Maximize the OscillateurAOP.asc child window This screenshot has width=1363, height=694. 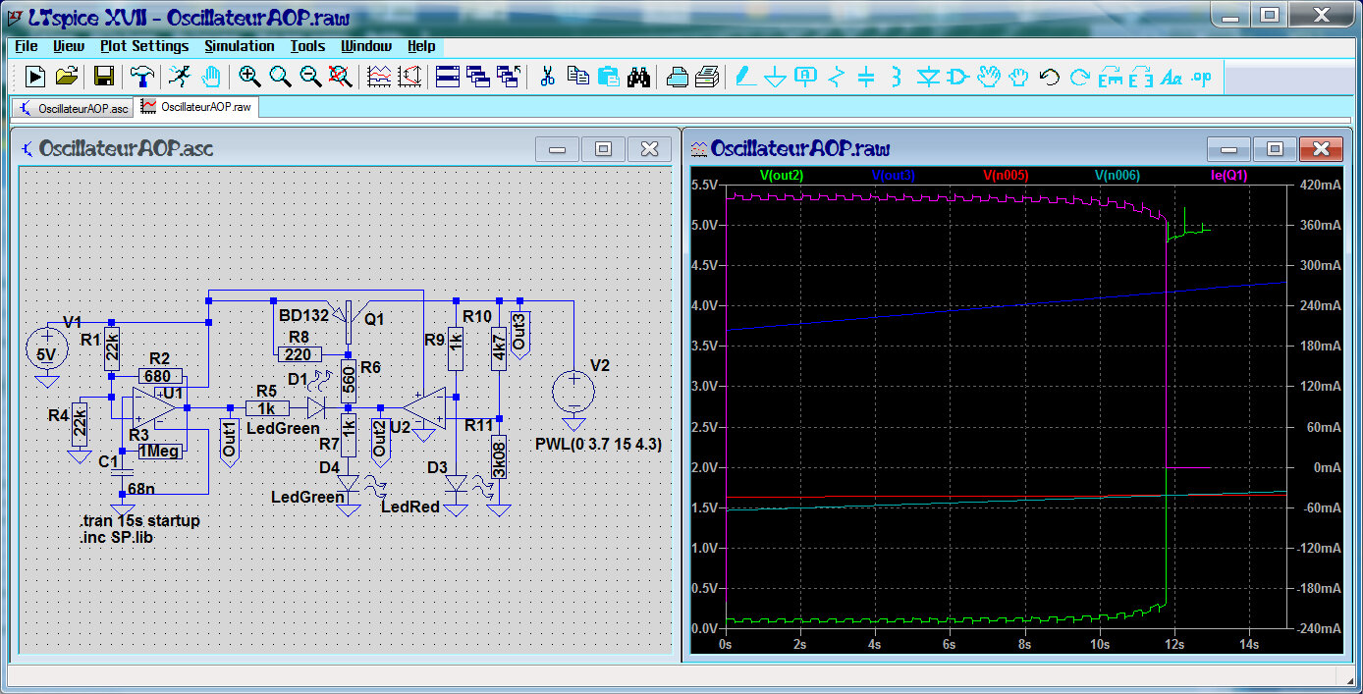[603, 149]
